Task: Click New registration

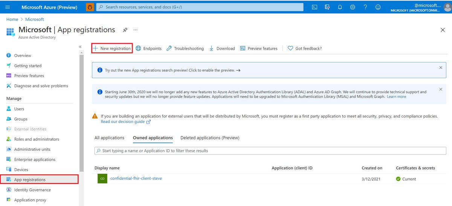Action: coord(112,48)
